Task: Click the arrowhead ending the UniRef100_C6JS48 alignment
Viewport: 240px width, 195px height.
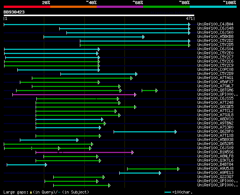Action: point(189,28)
